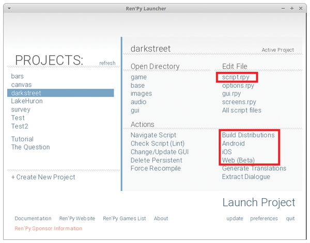Click Launch Project
310x243 pixels.
(259, 203)
